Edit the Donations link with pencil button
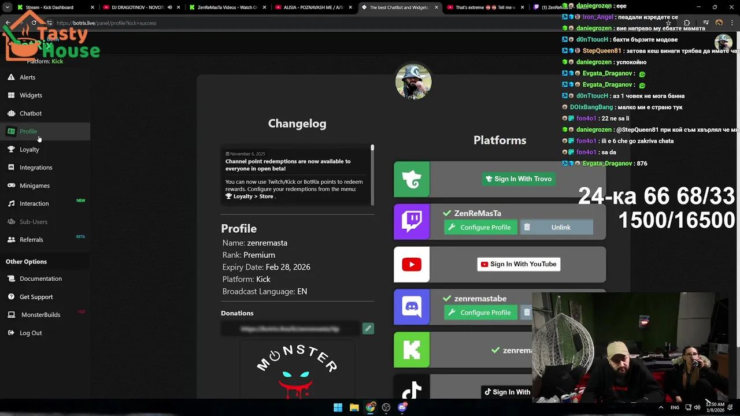This screenshot has width=740, height=416. click(368, 329)
